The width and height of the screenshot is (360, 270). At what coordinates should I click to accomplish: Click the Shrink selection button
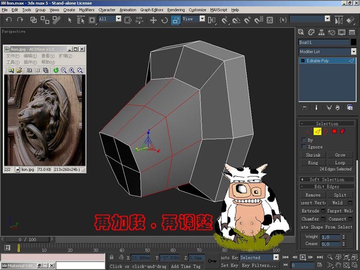(313, 155)
